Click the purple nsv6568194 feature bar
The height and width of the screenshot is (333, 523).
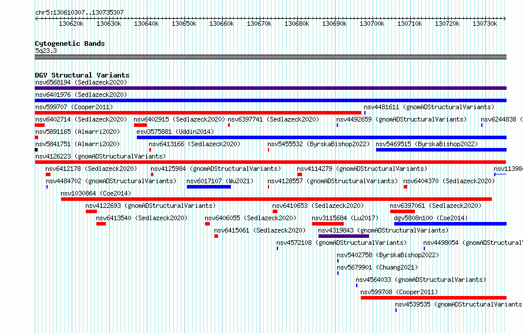pyautogui.click(x=270, y=88)
